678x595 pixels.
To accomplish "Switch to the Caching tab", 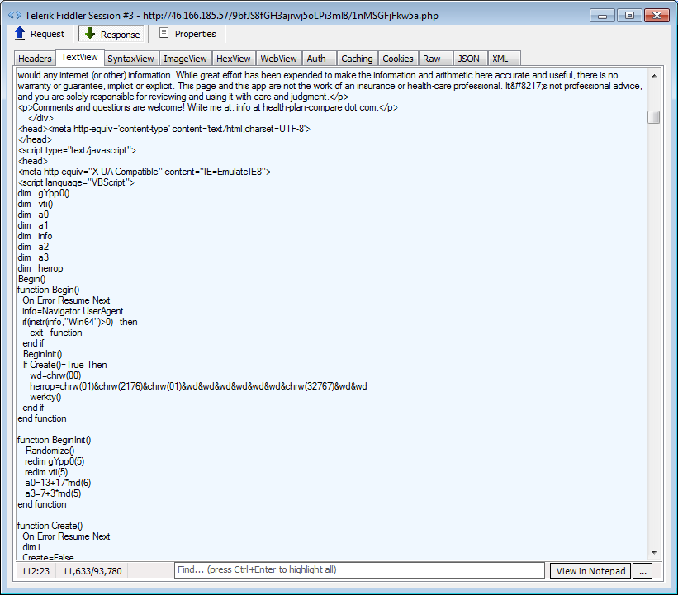I will pyautogui.click(x=357, y=59).
